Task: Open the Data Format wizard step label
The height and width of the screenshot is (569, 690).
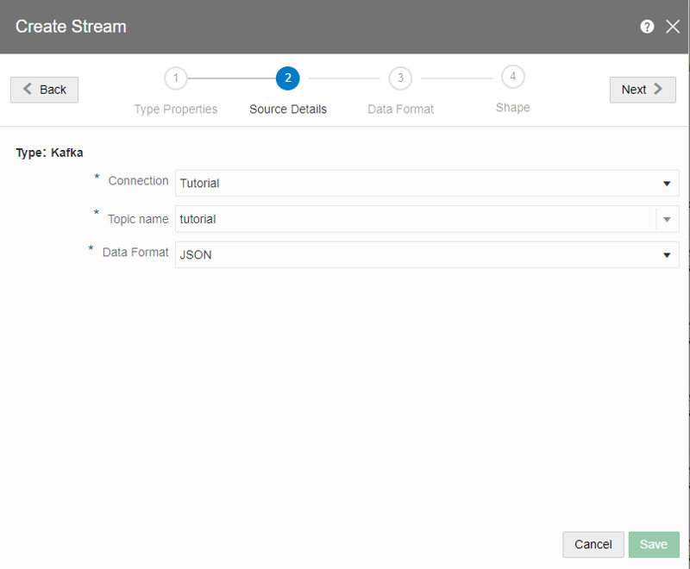Action: click(x=400, y=109)
